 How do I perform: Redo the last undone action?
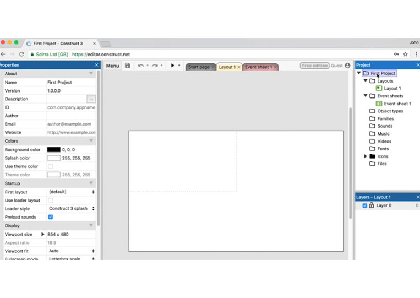coord(155,66)
